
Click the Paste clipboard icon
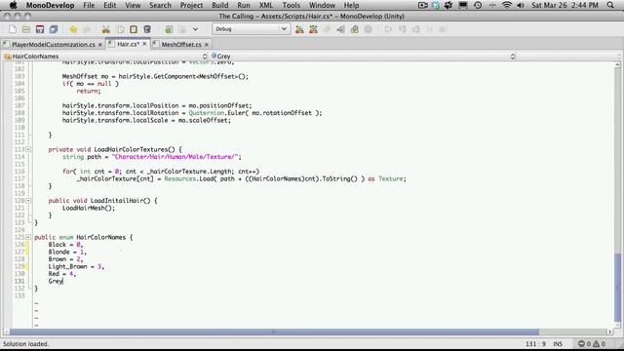(x=134, y=29)
